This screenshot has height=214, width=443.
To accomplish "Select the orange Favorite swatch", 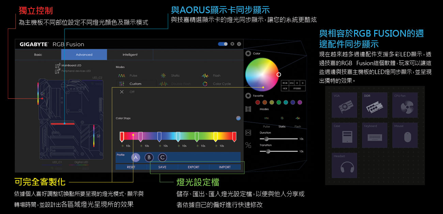I will click(265, 102).
